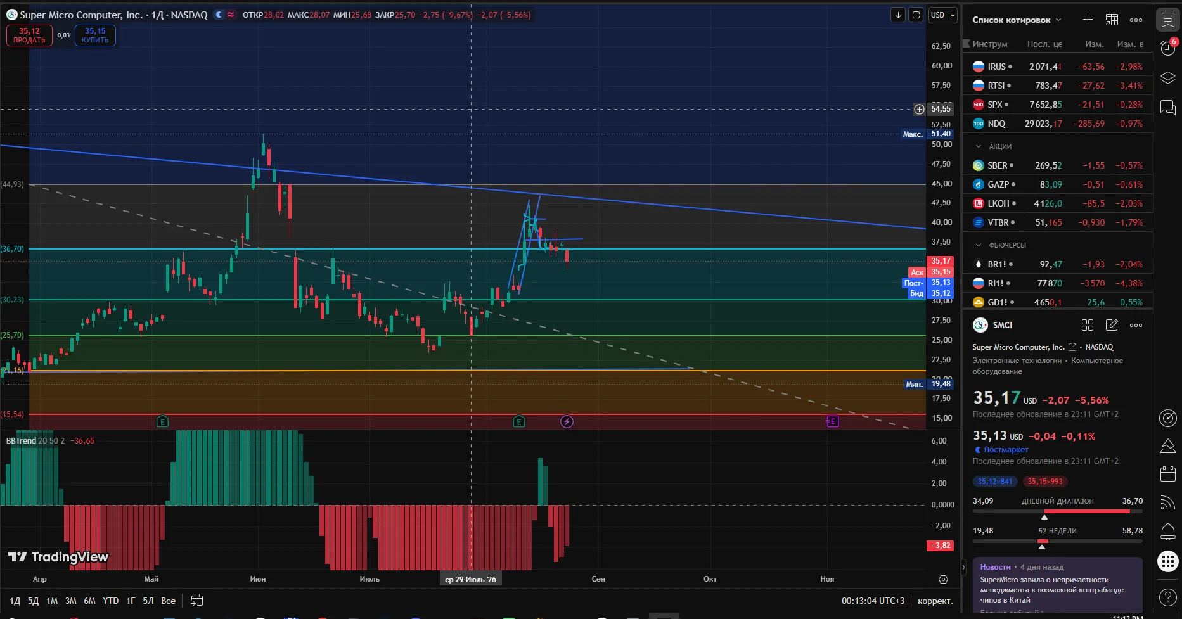Viewport: 1182px width, 619px height.
Task: Expand the 'Список котировок' watchlist dropdown
Action: (x=1017, y=20)
